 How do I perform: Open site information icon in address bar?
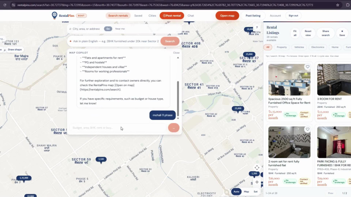pyautogui.click(x=13, y=5)
